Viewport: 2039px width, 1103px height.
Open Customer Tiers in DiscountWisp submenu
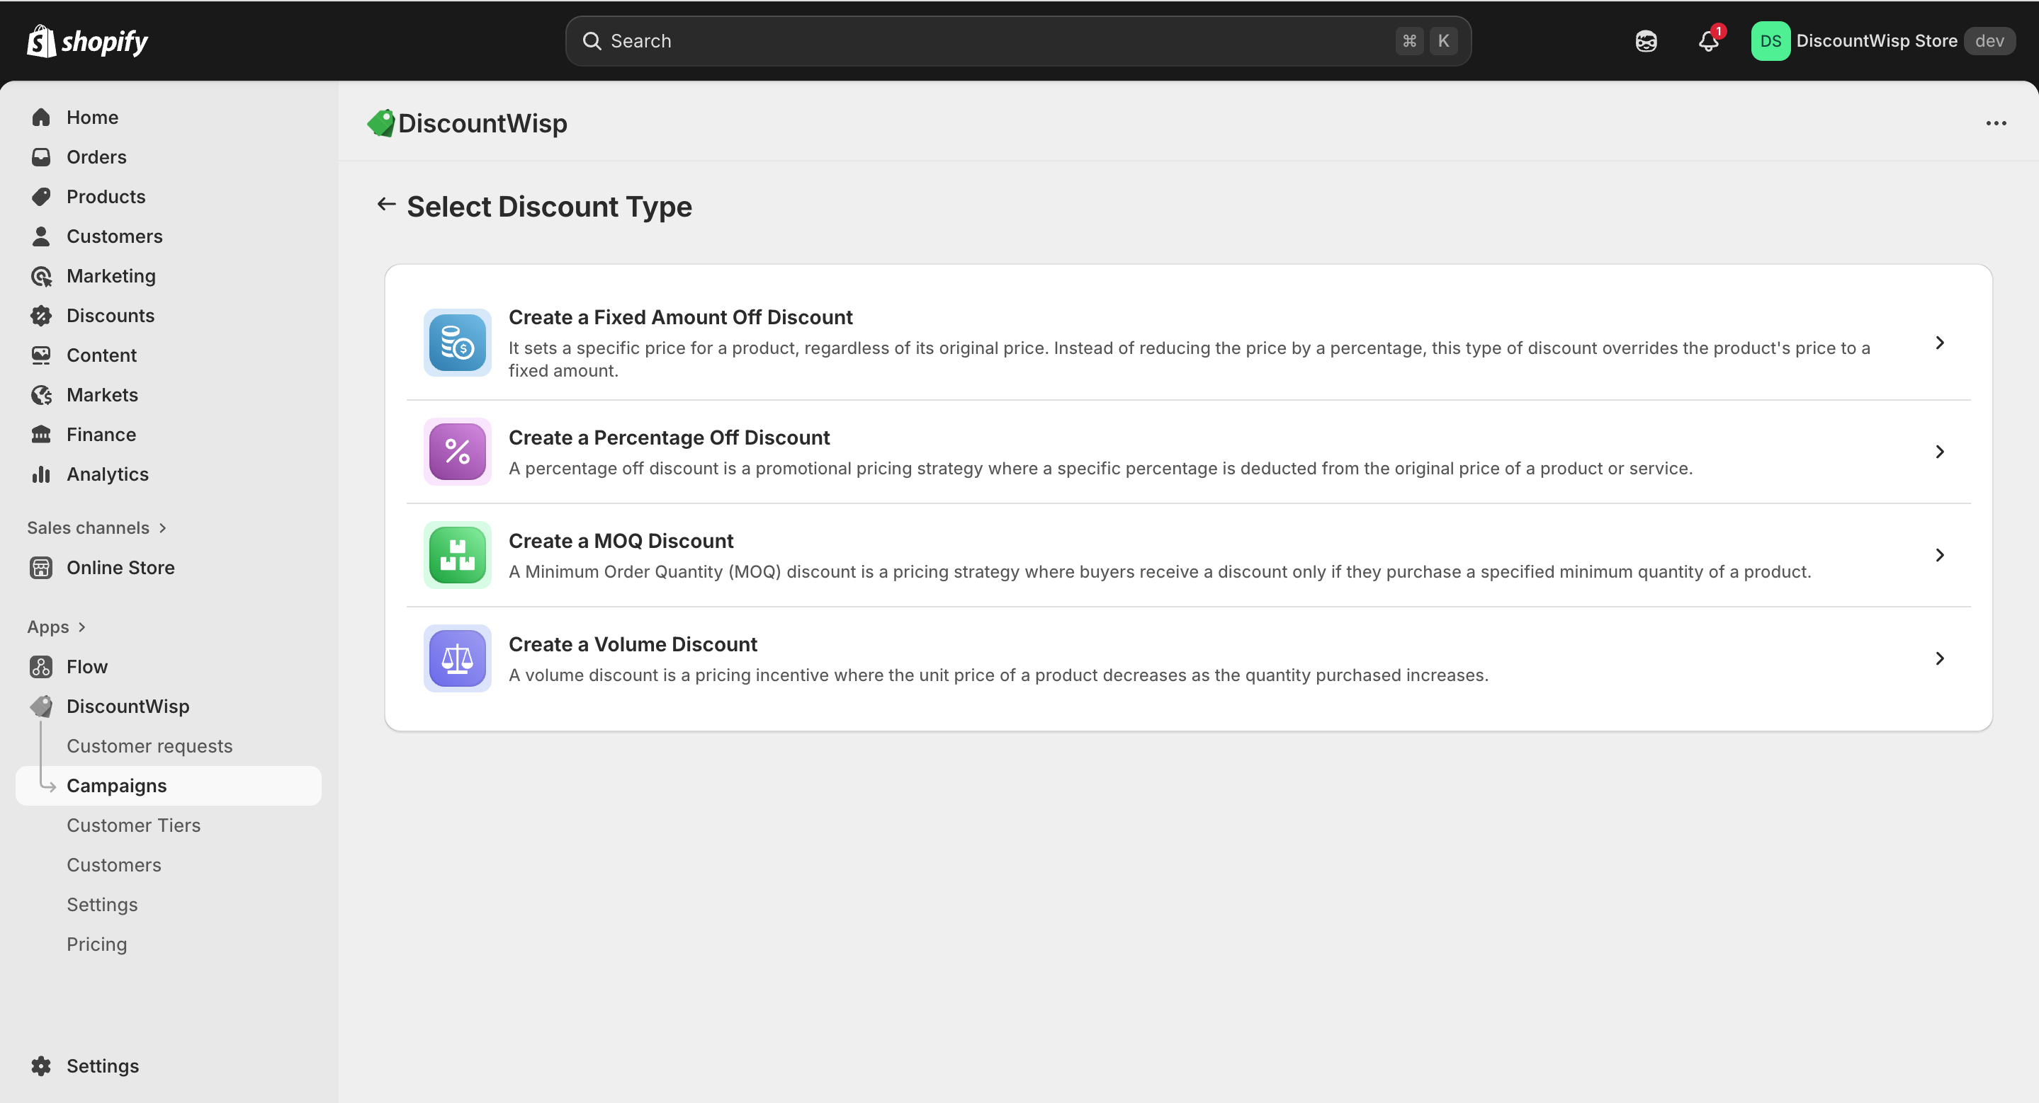tap(133, 825)
